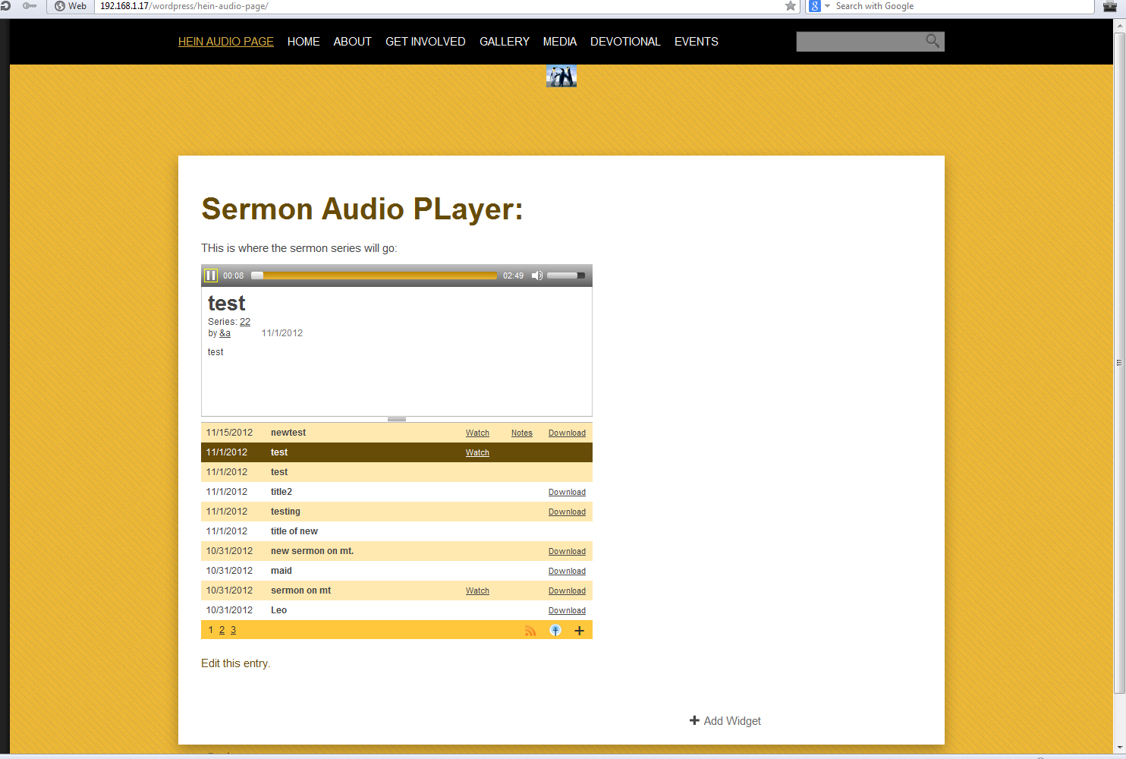The image size is (1126, 759).
Task: Adjust the volume slider
Action: pyautogui.click(x=565, y=276)
